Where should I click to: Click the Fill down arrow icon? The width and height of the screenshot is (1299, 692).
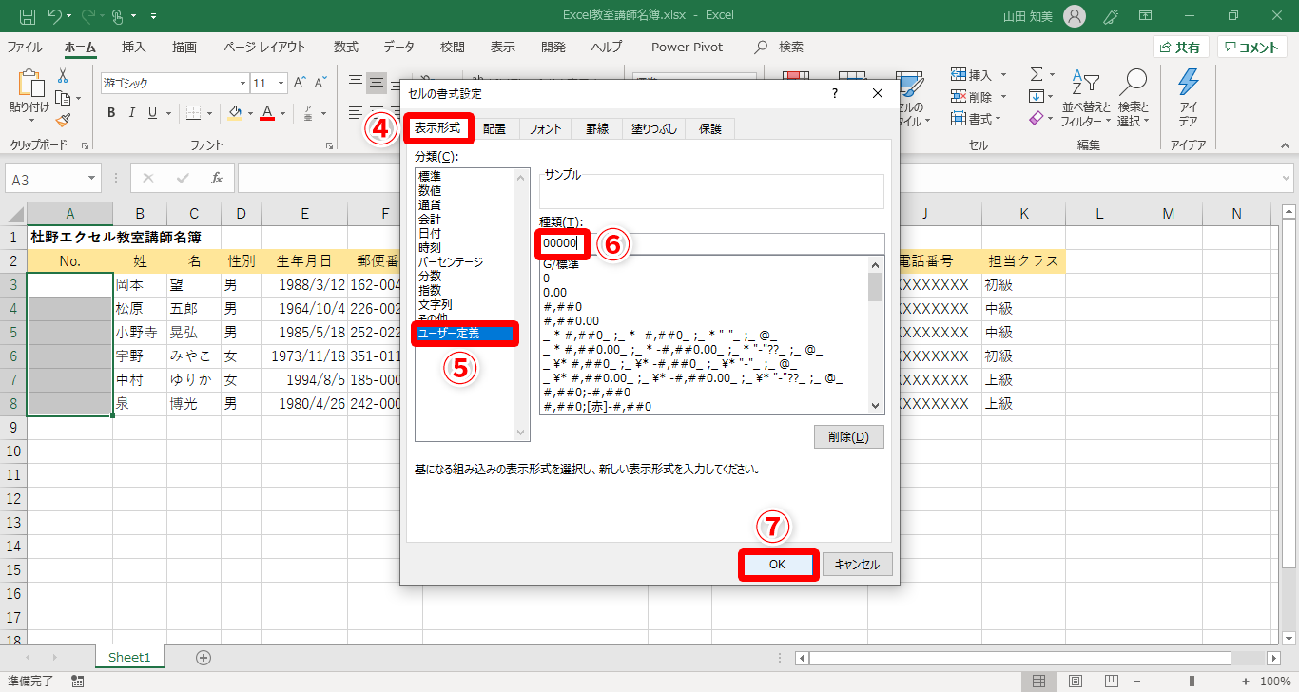click(1037, 96)
